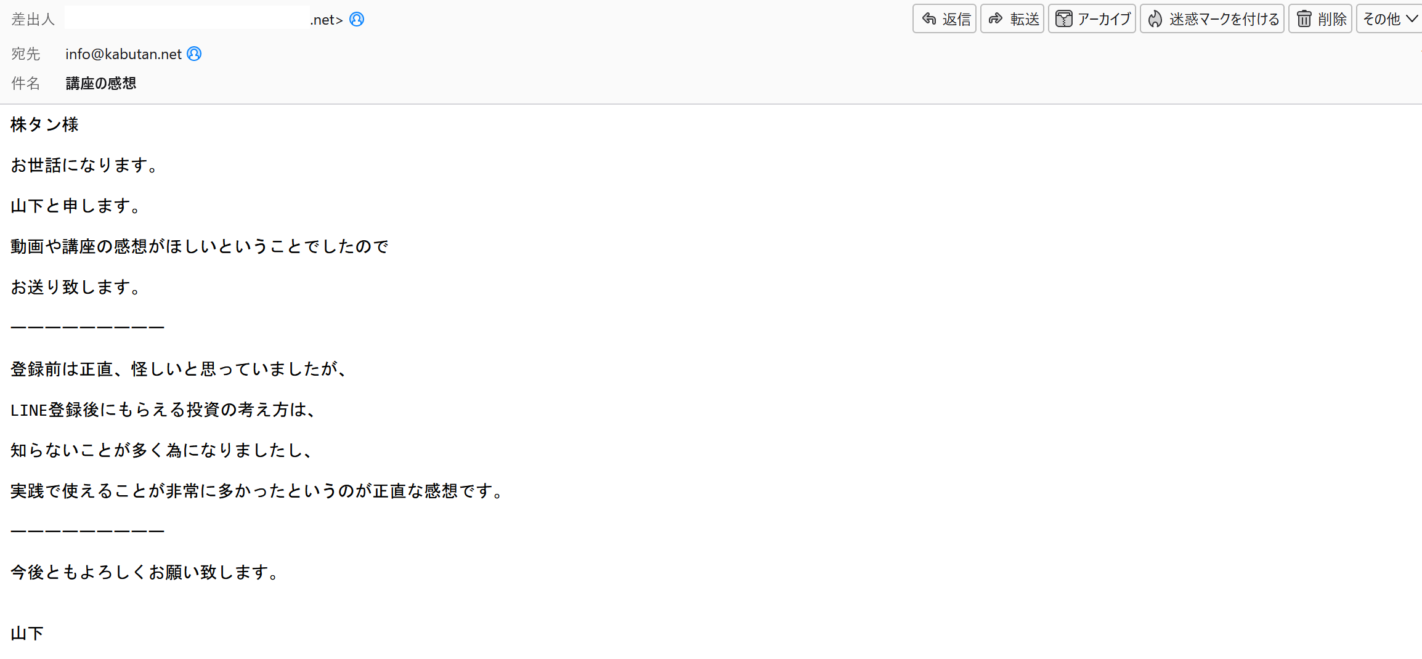1422x659 pixels.
Task: Click the 宛先 field label
Action: point(26,54)
